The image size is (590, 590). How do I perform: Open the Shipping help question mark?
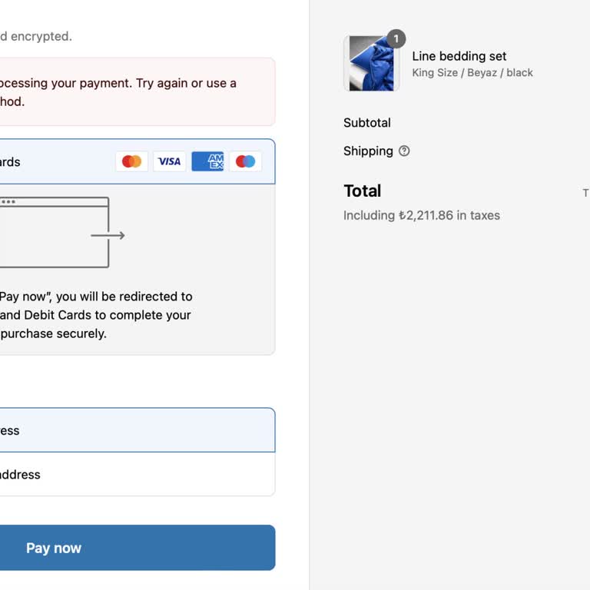(x=404, y=151)
